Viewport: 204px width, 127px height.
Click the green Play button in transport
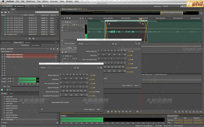(112, 112)
